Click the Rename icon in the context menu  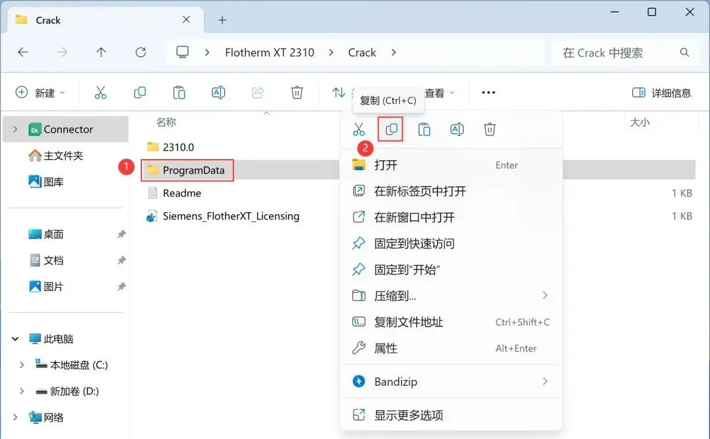point(457,129)
